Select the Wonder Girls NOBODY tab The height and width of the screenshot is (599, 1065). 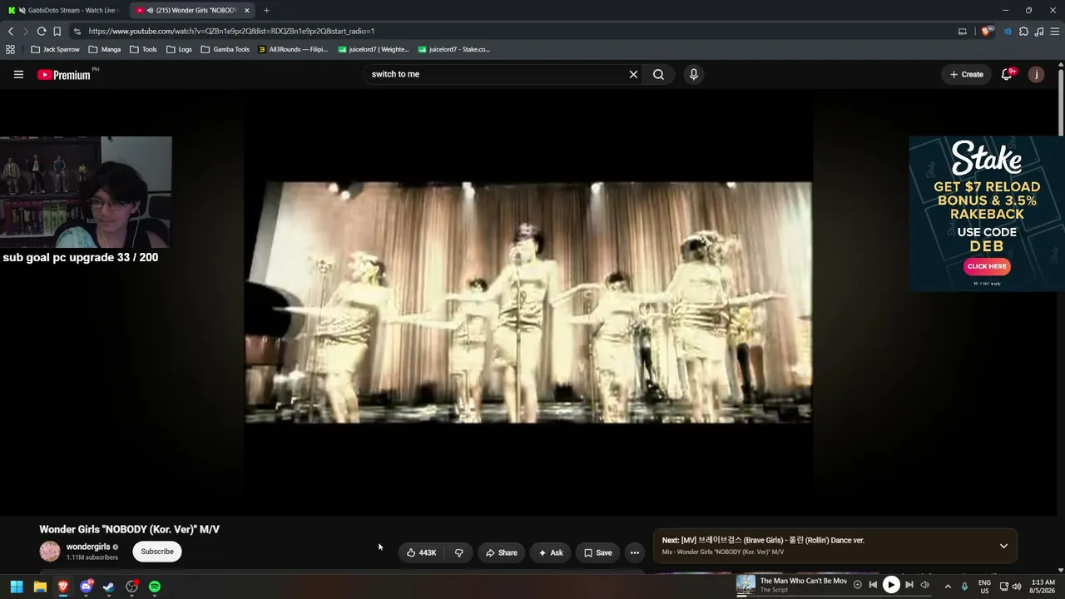pyautogui.click(x=191, y=10)
